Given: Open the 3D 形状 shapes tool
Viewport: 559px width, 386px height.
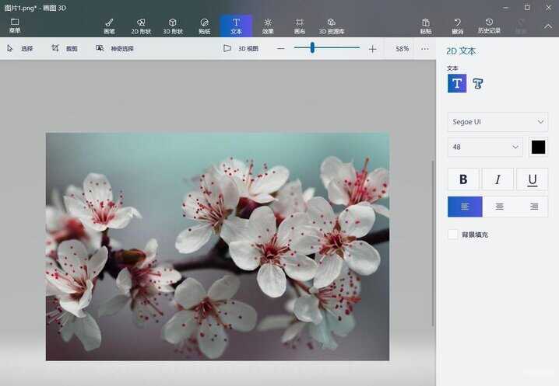Looking at the screenshot, I should [x=173, y=26].
